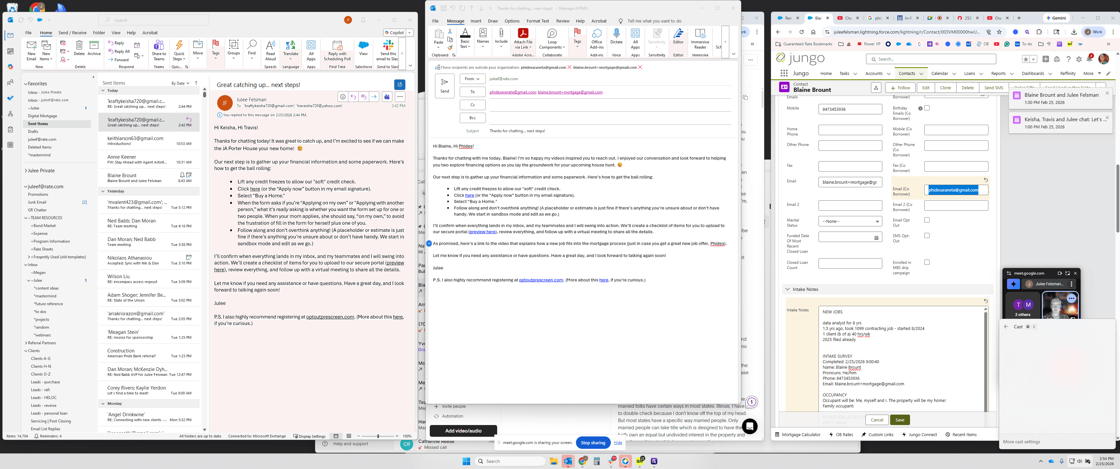Screen dimensions: 1120x469
Task: Click Delete in the Outlook Home ribbon
Action: pos(79,48)
